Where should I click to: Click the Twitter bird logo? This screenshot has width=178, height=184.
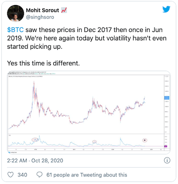tap(166, 9)
